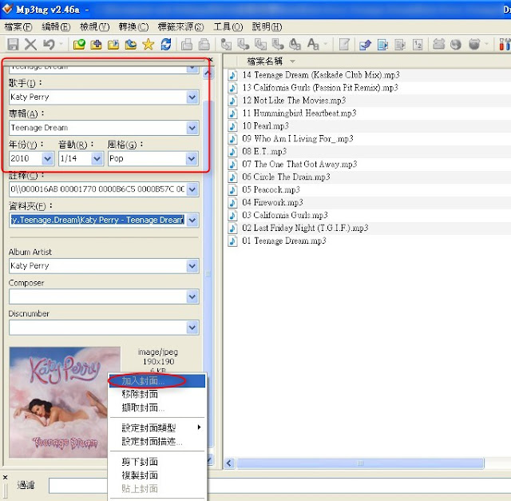This screenshot has width=511, height=501.
Task: Expand the Discnumber dropdown
Action: tap(192, 328)
